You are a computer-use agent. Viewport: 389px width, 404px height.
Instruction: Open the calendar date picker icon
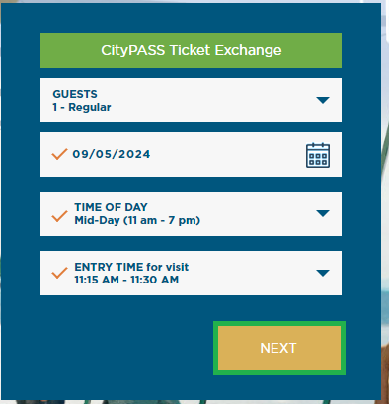tap(318, 155)
